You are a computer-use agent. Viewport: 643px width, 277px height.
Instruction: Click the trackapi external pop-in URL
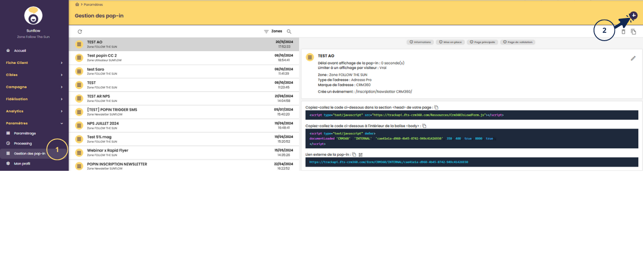point(388,162)
